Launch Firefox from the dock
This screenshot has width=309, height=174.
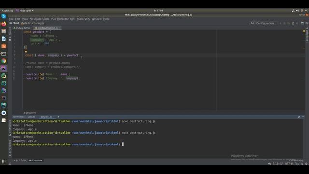coord(4,24)
